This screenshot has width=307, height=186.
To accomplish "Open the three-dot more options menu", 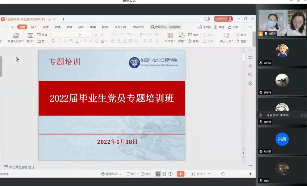I will (244, 27).
